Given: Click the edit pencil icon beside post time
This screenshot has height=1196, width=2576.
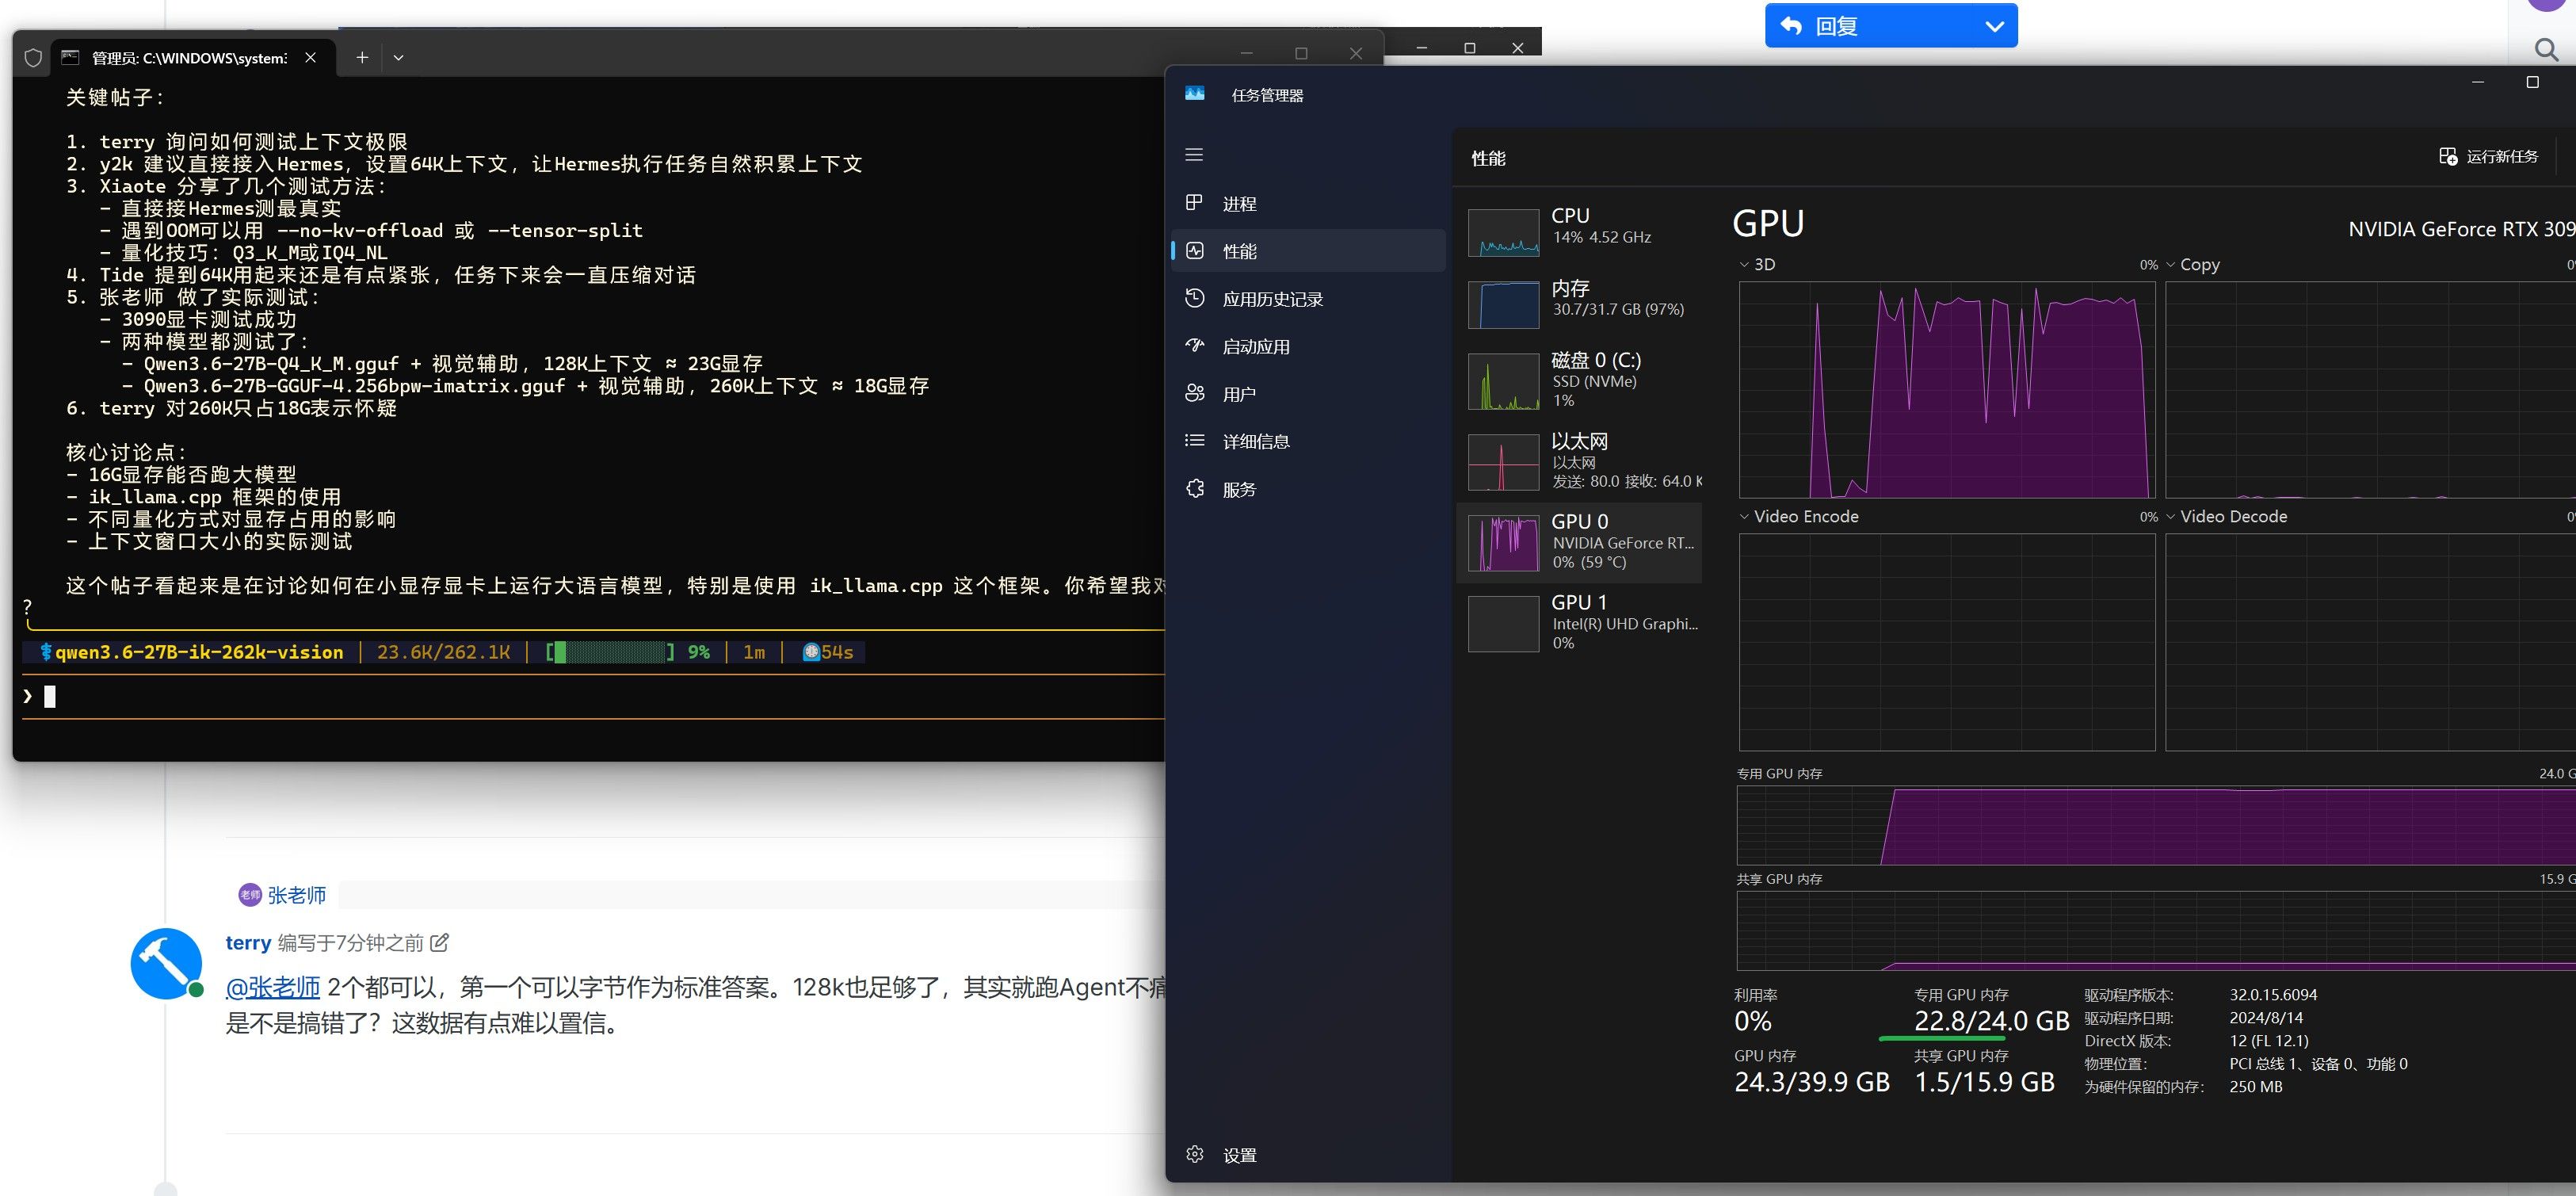Looking at the screenshot, I should click(439, 942).
